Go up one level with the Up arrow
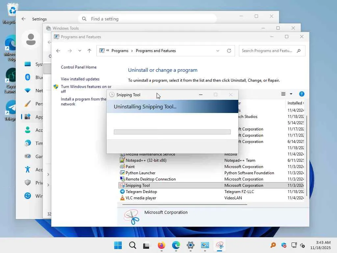Image resolution: width=337 pixels, height=253 pixels. tap(90, 51)
